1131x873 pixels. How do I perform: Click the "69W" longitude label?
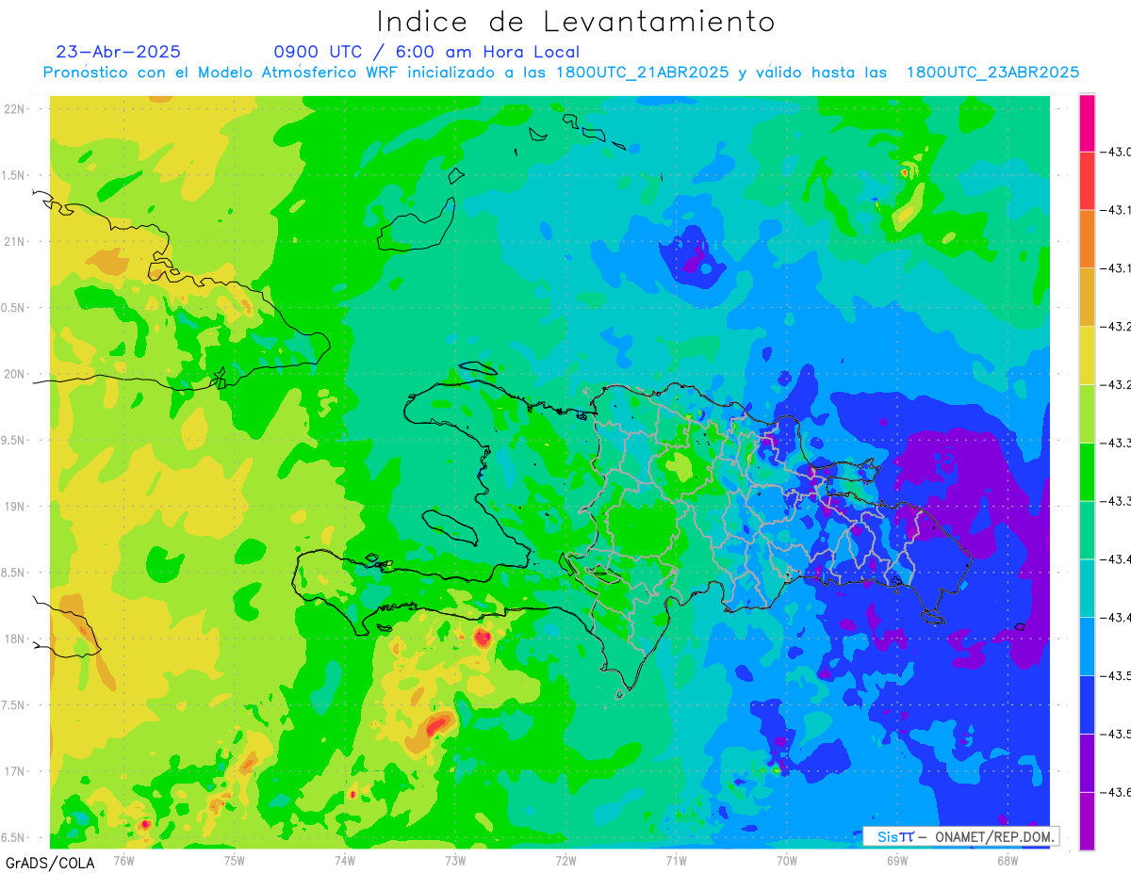click(897, 860)
